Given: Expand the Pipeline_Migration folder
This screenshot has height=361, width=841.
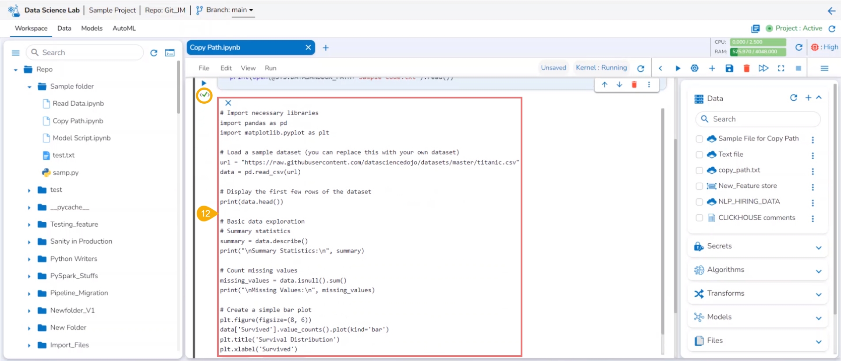Looking at the screenshot, I should pyautogui.click(x=29, y=294).
